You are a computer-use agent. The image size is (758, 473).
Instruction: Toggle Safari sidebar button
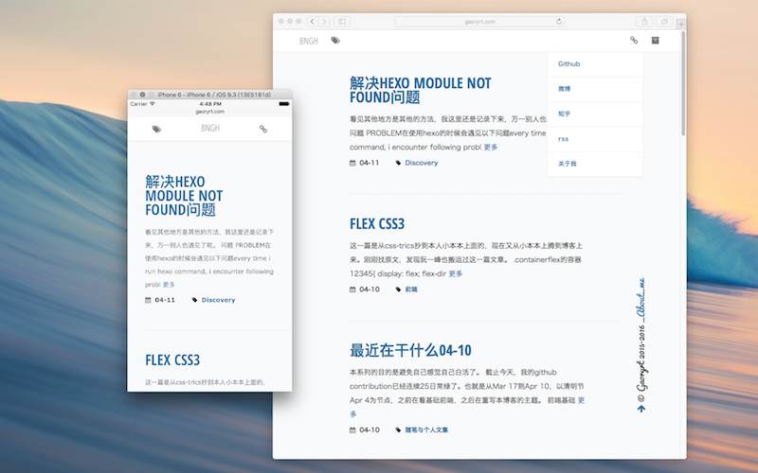[341, 21]
